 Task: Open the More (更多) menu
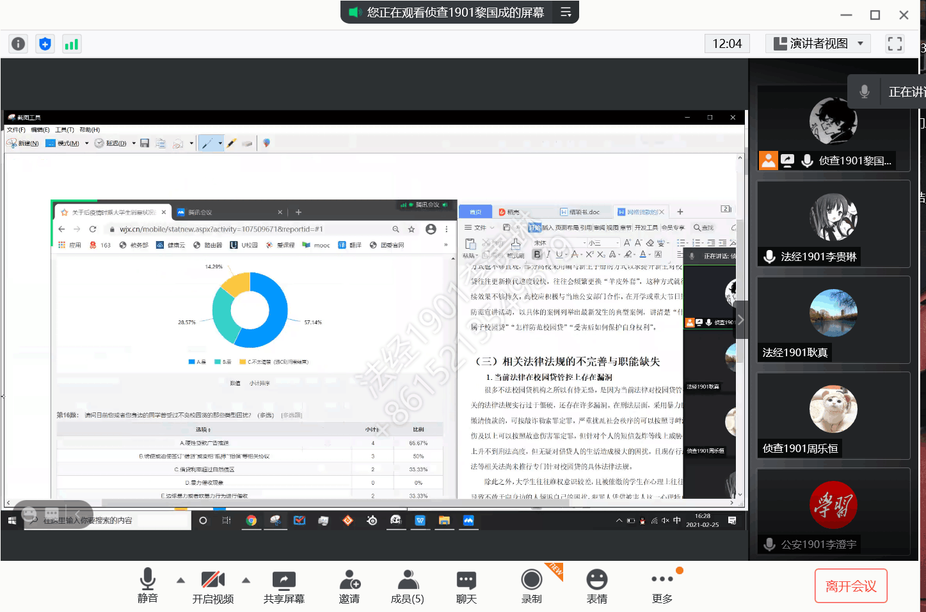(x=662, y=587)
